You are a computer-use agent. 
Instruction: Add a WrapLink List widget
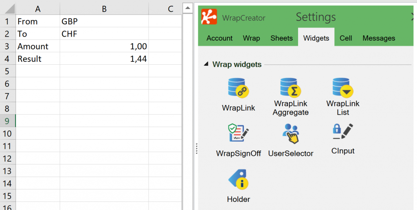343,97
